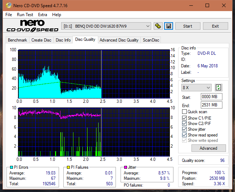Click the Show write speed checkbox

(x=184, y=140)
